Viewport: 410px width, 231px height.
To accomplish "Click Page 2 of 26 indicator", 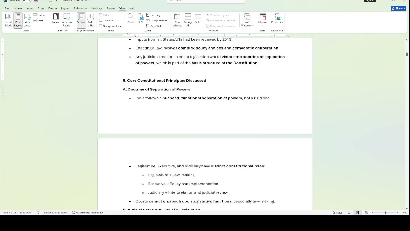I will [x=9, y=213].
